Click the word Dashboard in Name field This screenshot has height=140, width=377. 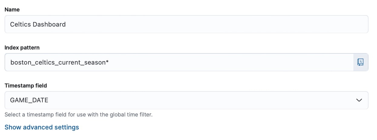(x=49, y=24)
